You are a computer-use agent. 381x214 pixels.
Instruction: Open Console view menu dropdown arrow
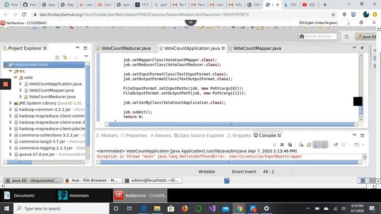pos(363,145)
